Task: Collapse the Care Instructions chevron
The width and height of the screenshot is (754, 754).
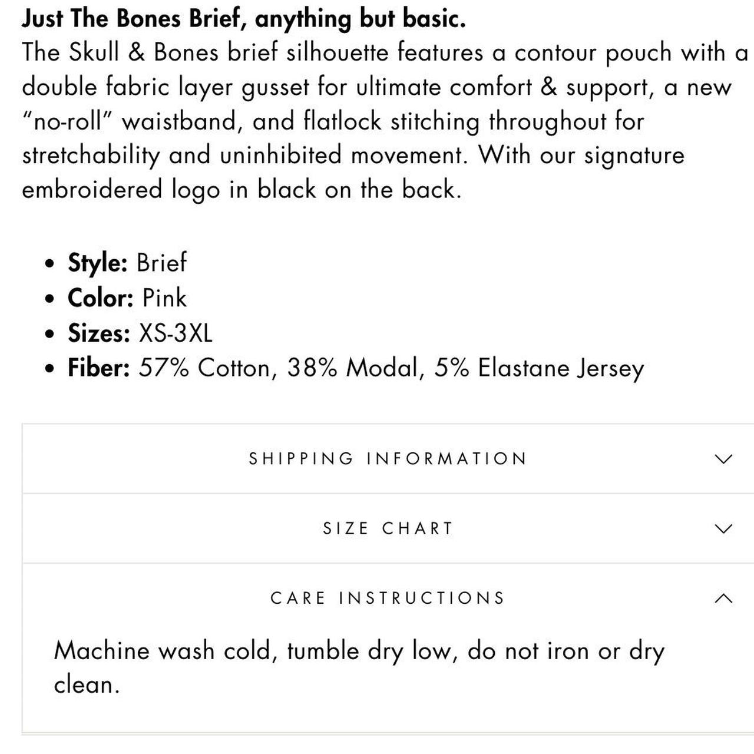Action: (x=723, y=598)
